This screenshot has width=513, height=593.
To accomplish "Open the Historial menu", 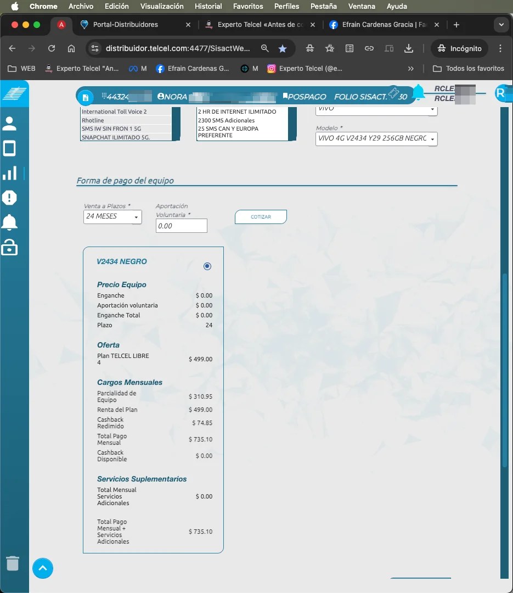I will (x=208, y=6).
